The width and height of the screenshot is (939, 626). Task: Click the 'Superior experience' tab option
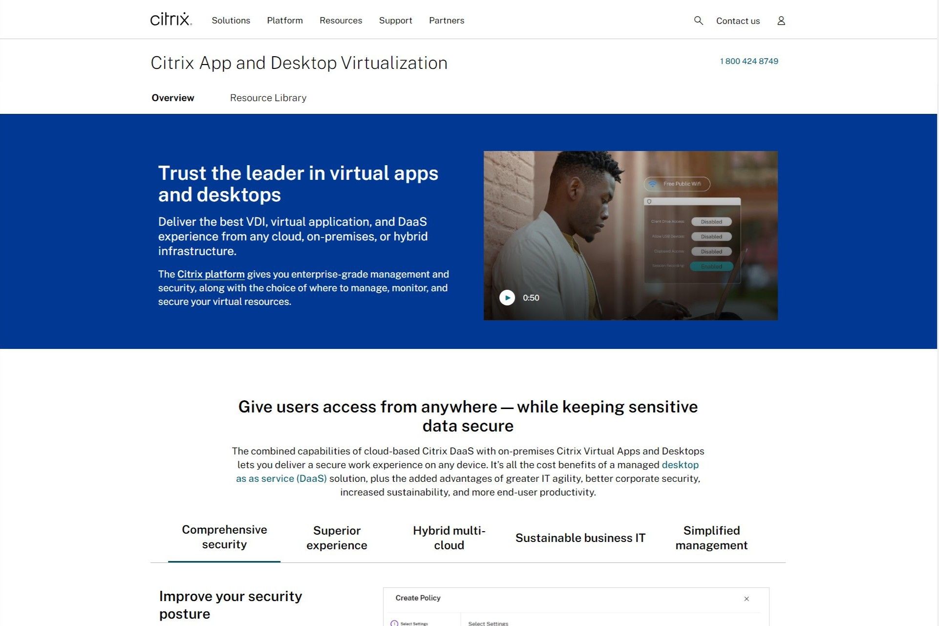coord(337,537)
